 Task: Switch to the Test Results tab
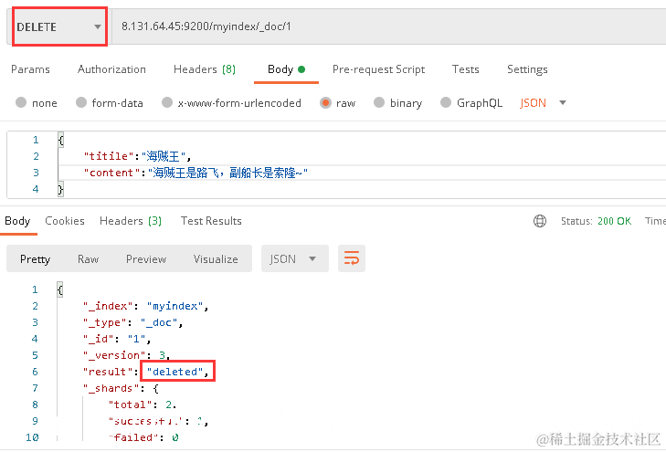point(211,221)
